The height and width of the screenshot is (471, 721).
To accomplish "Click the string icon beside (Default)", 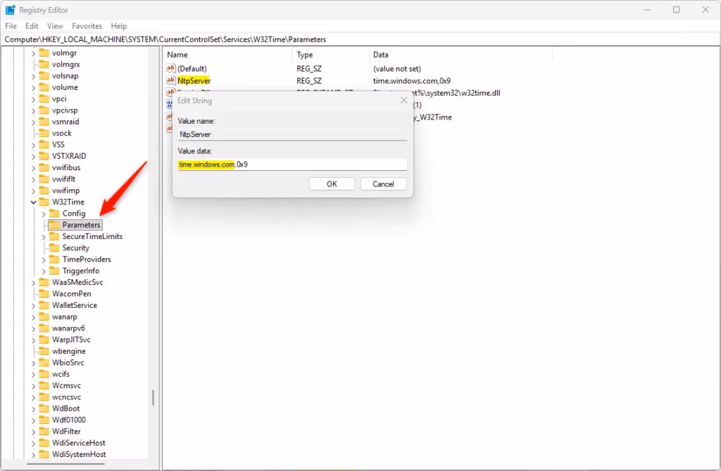I will pyautogui.click(x=170, y=68).
